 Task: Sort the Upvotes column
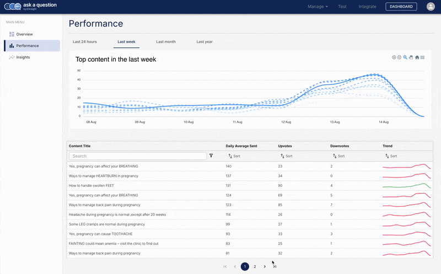point(287,156)
